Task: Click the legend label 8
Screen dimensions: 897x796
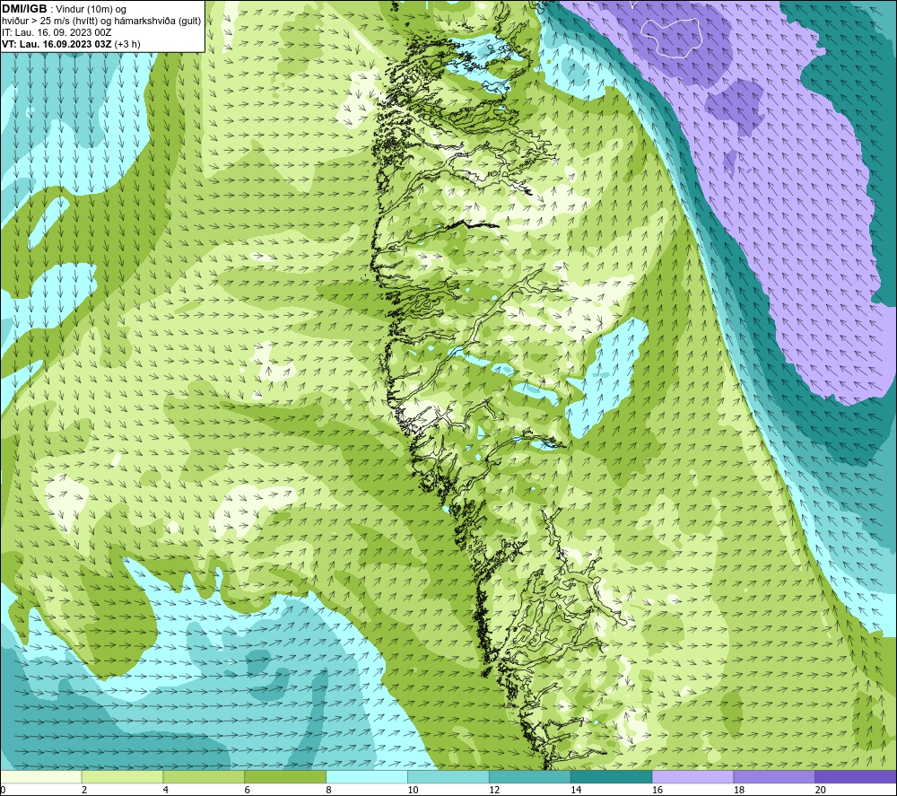Action: tap(329, 790)
